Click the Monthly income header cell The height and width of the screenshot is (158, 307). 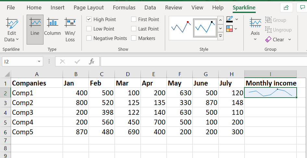tap(271, 83)
